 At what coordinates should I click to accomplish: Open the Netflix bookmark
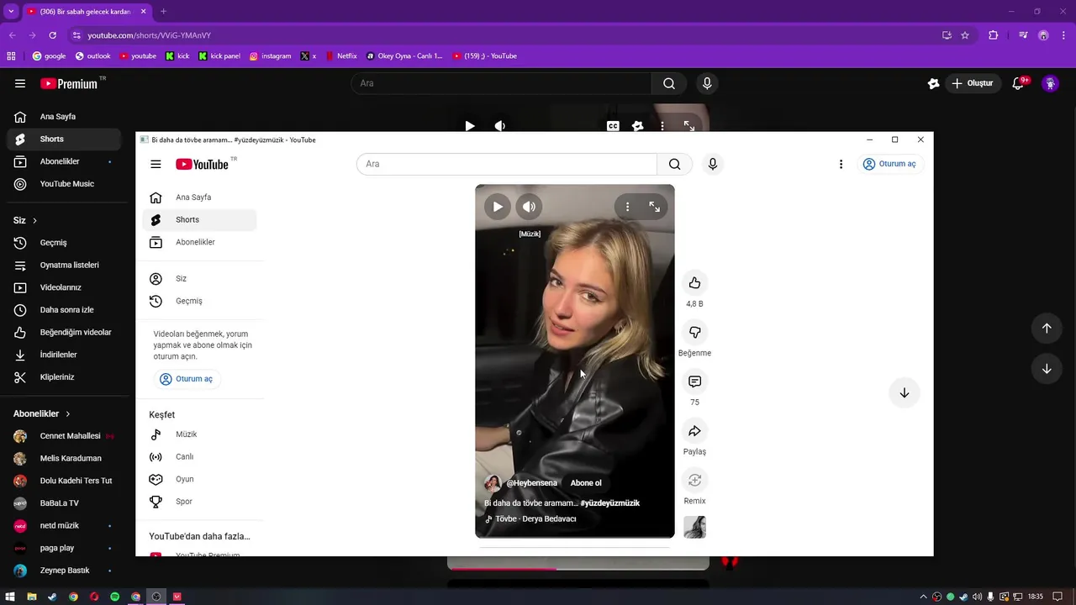340,56
